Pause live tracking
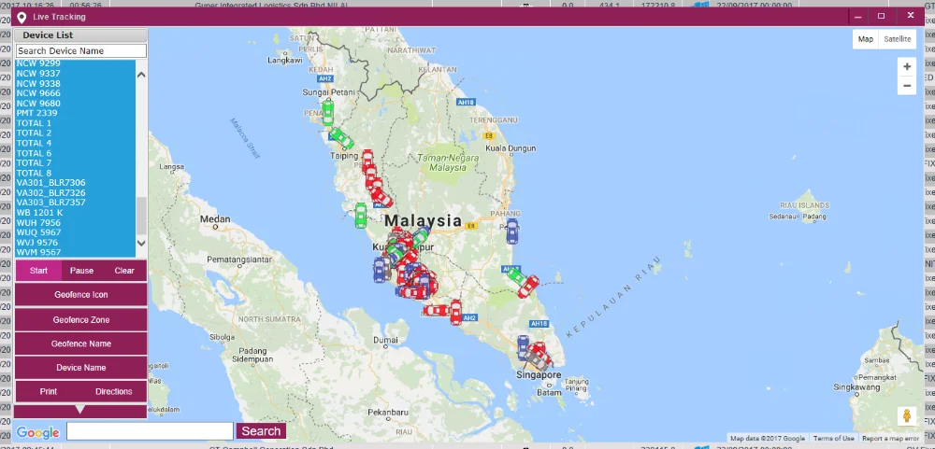Screen dimensions: 935x449 click(x=81, y=271)
